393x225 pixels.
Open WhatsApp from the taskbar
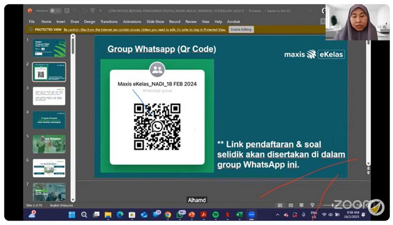pyautogui.click(x=180, y=215)
